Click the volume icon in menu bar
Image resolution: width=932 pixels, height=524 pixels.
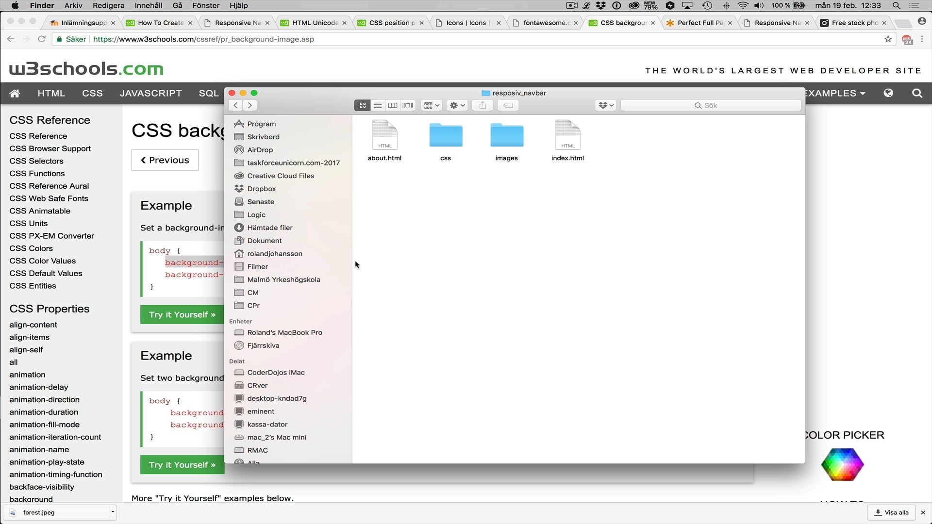point(759,5)
